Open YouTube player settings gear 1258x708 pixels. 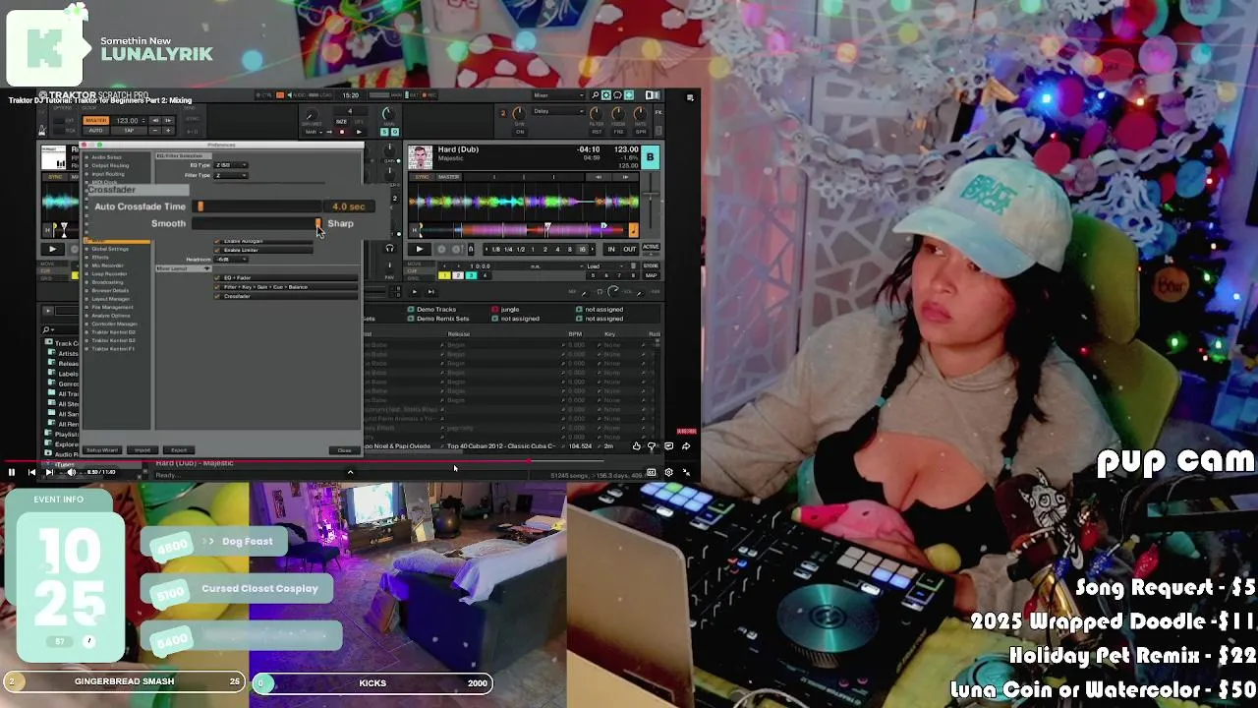click(668, 472)
